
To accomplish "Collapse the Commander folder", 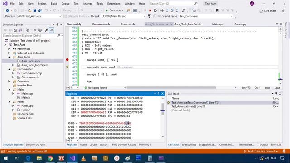I will click(9, 69).
